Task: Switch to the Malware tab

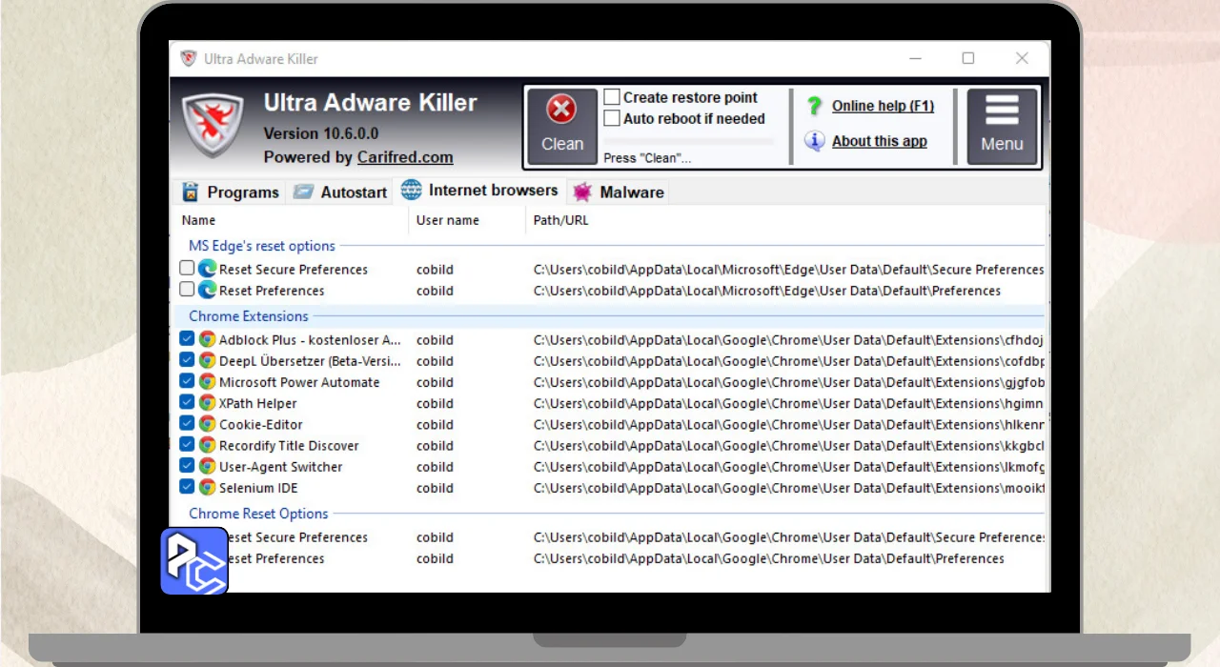Action: (x=619, y=192)
